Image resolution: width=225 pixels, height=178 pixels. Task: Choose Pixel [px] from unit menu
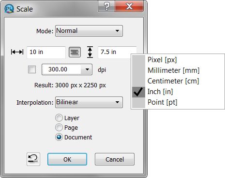coord(178,60)
